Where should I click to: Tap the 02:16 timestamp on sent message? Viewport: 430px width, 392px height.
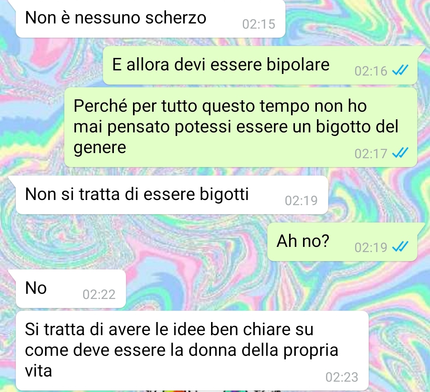pos(371,71)
